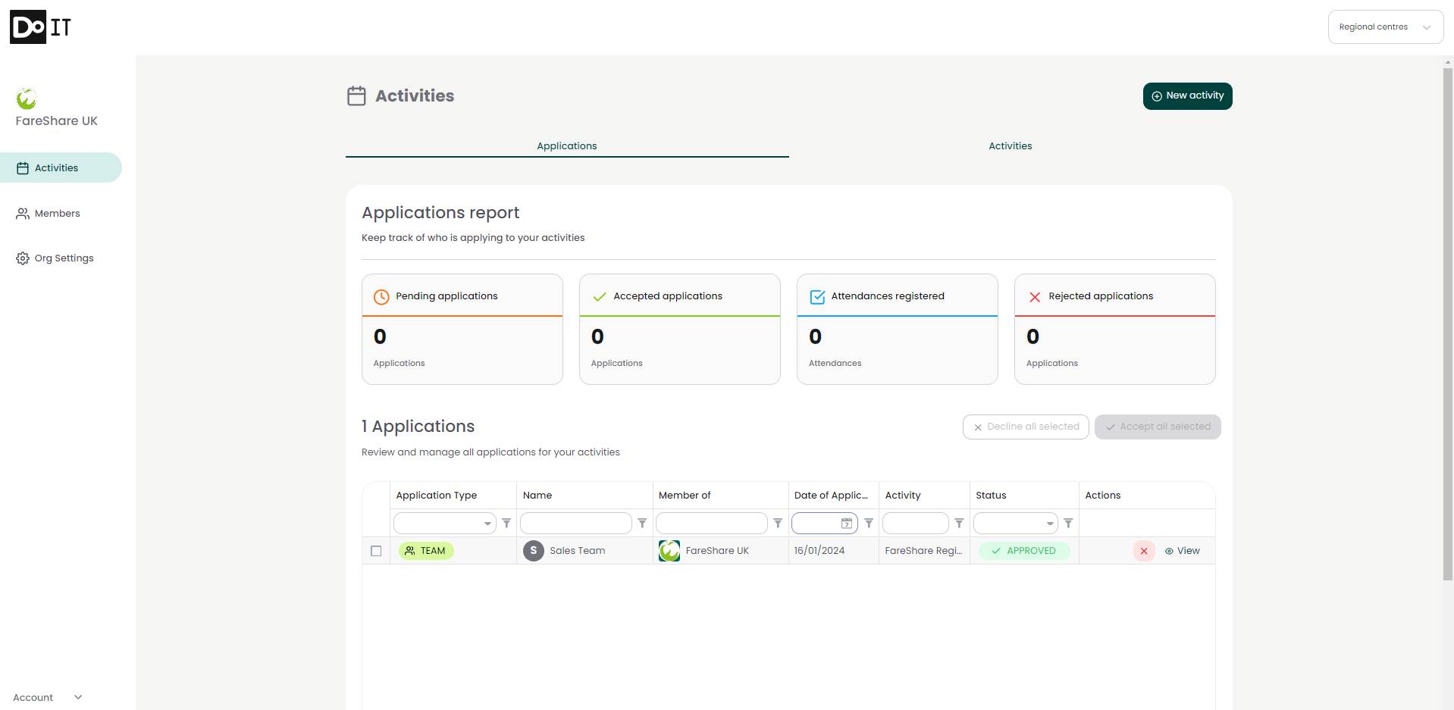Viewport: 1454px width, 710px height.
Task: Click the New activity button
Action: click(x=1187, y=96)
